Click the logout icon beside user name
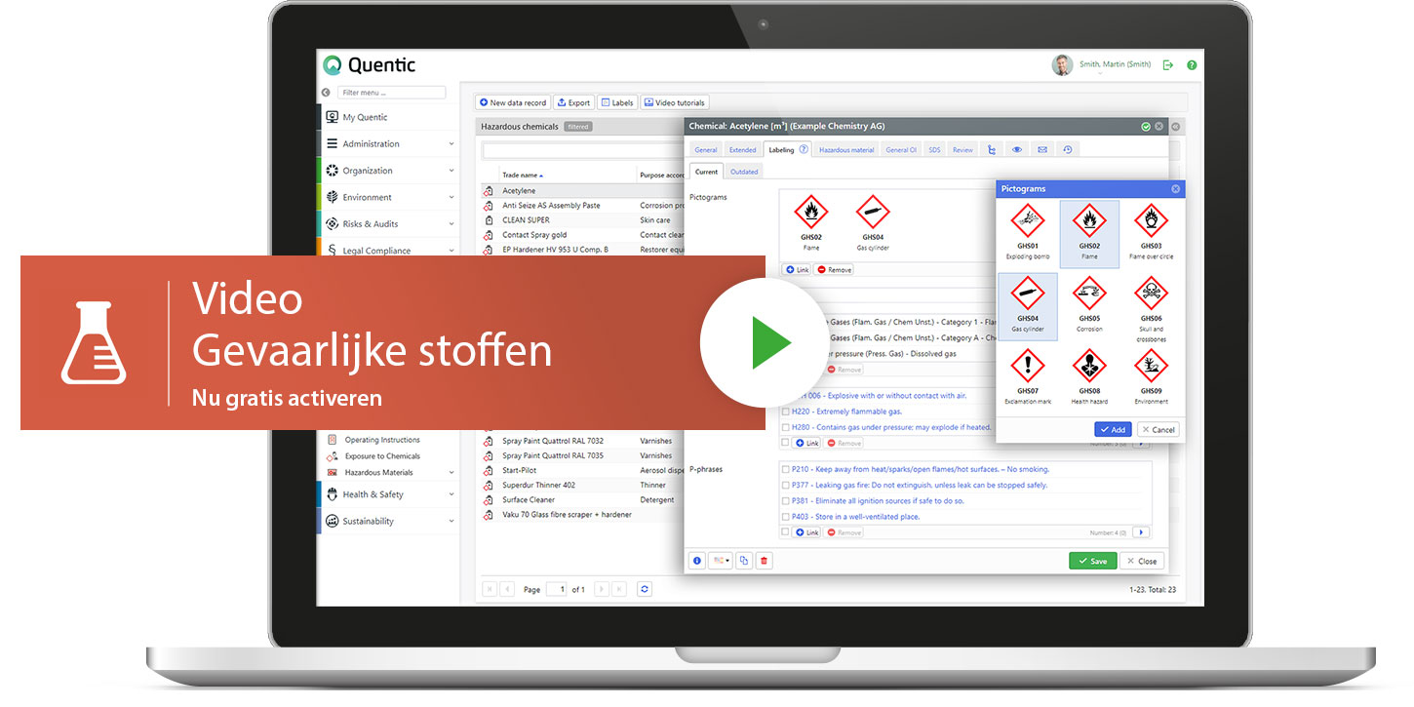This screenshot has width=1414, height=707. [x=1167, y=65]
